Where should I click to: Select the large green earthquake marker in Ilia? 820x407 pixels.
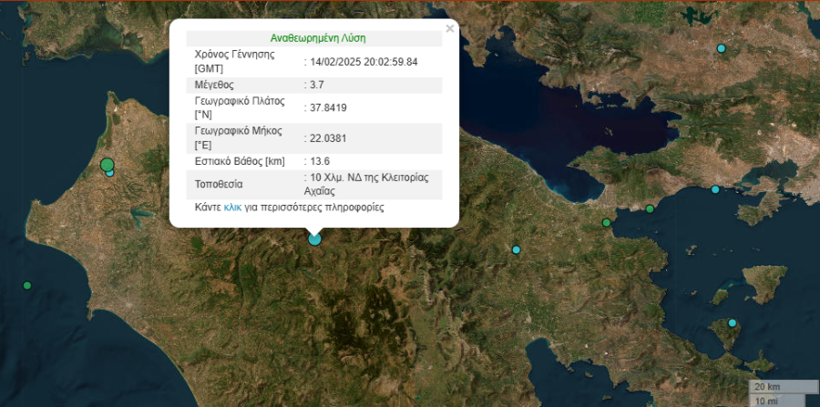click(108, 165)
